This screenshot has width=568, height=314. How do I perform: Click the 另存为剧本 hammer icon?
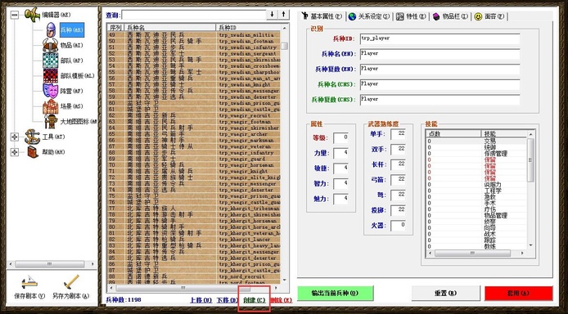71,282
